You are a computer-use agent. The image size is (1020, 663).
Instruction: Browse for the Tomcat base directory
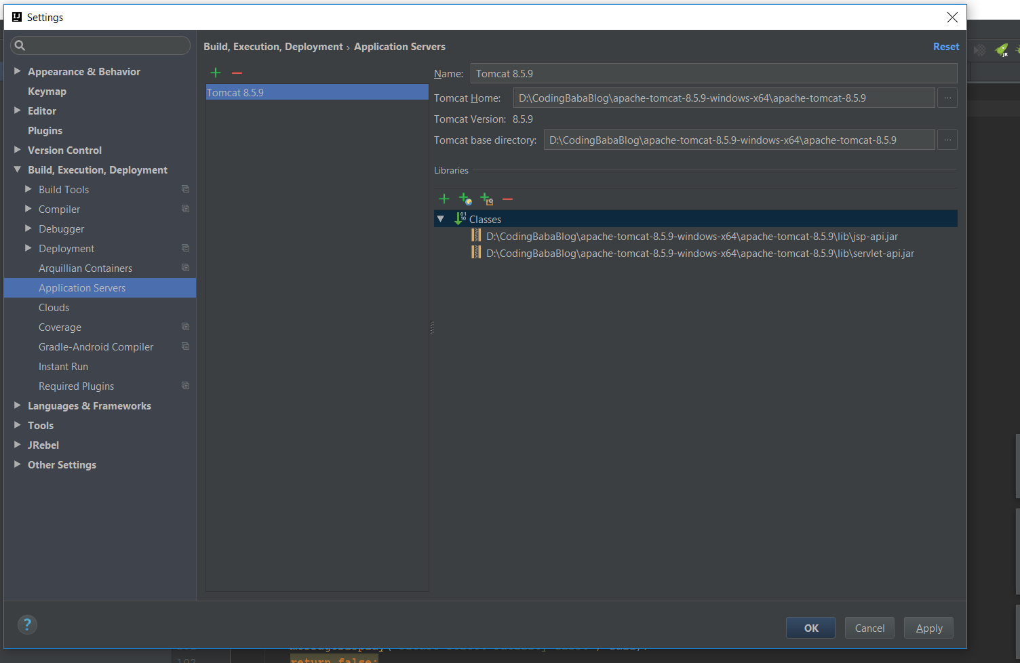[947, 140]
